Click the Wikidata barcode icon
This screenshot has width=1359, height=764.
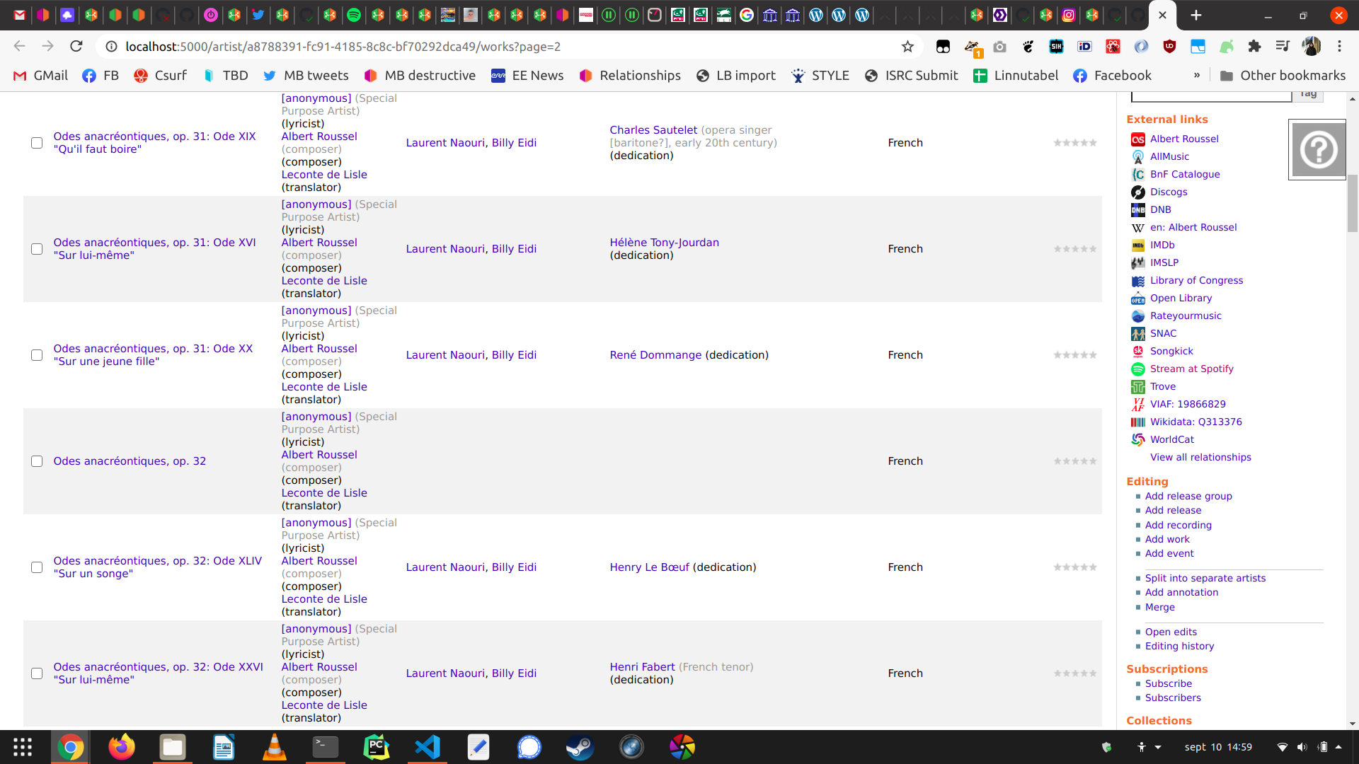[x=1137, y=422]
